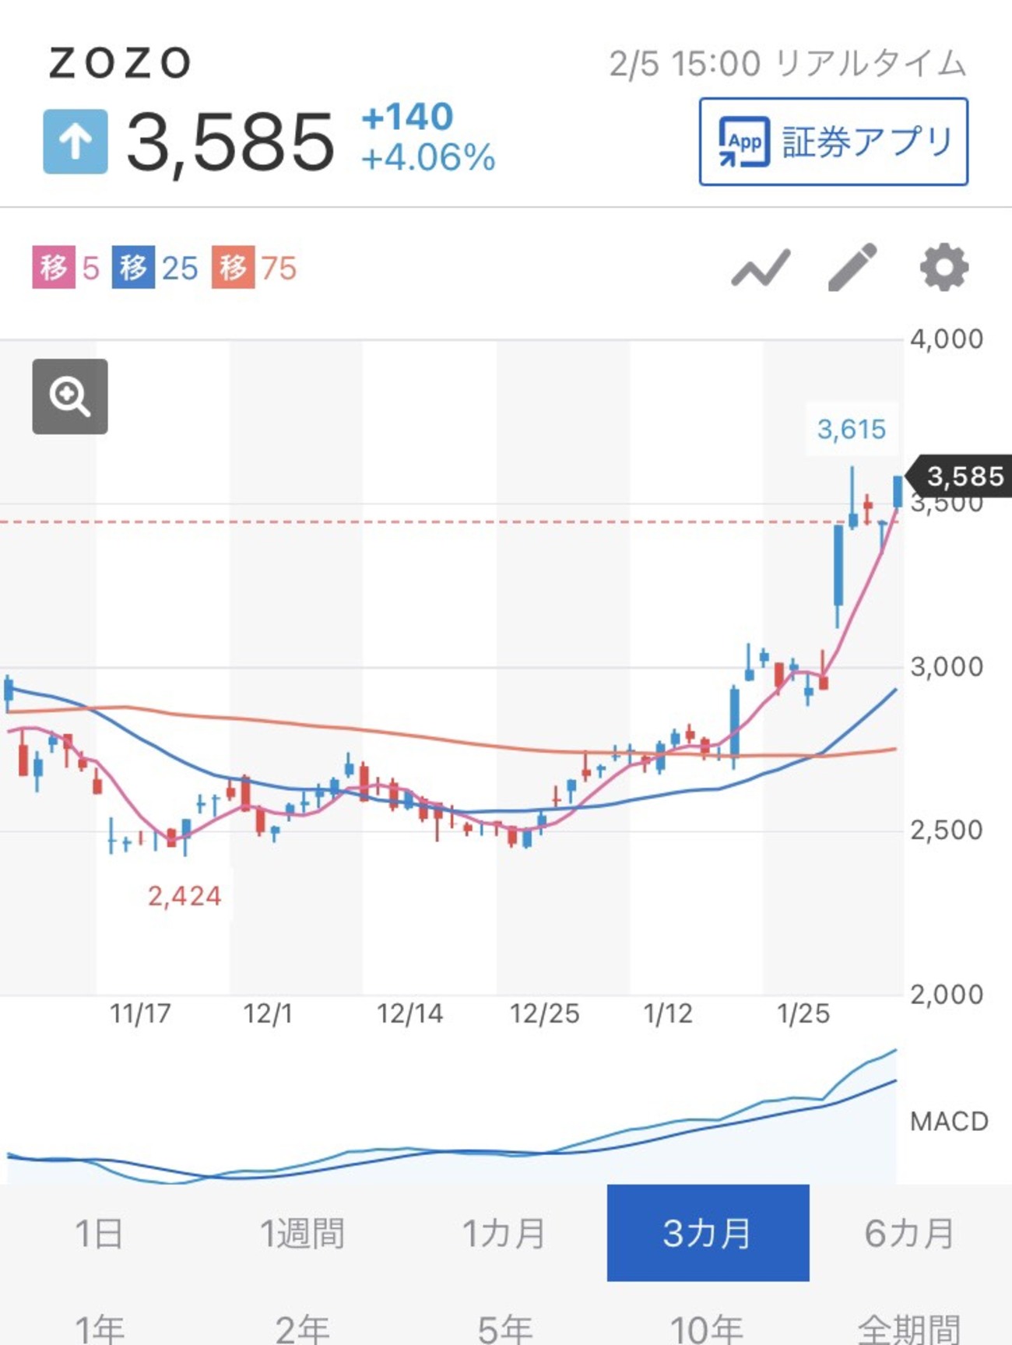This screenshot has height=1345, width=1012.
Task: Select the 1日 period tab
Action: (x=99, y=1233)
